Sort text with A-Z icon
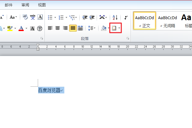 (115, 17)
